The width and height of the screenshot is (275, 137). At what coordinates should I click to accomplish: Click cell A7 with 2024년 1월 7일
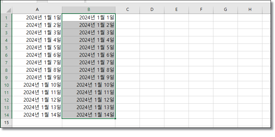37,63
